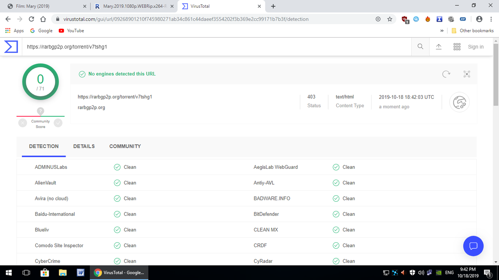Open the YouTube bookmark
The width and height of the screenshot is (499, 280).
coord(71,31)
